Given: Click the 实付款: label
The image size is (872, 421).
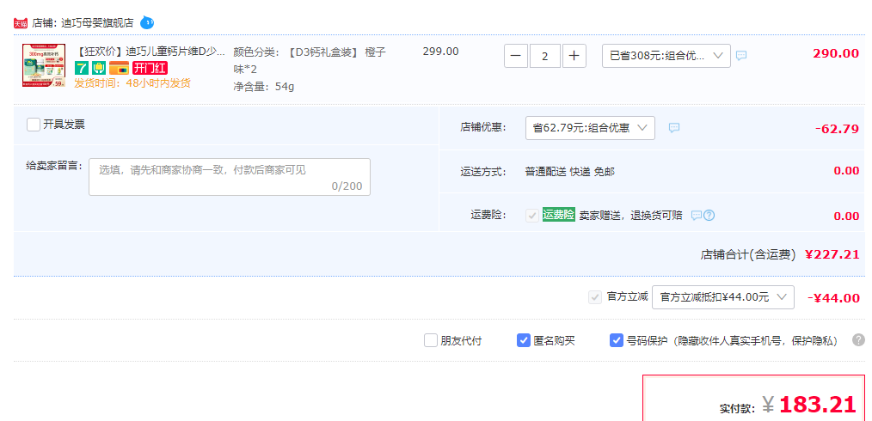Looking at the screenshot, I should [x=737, y=409].
